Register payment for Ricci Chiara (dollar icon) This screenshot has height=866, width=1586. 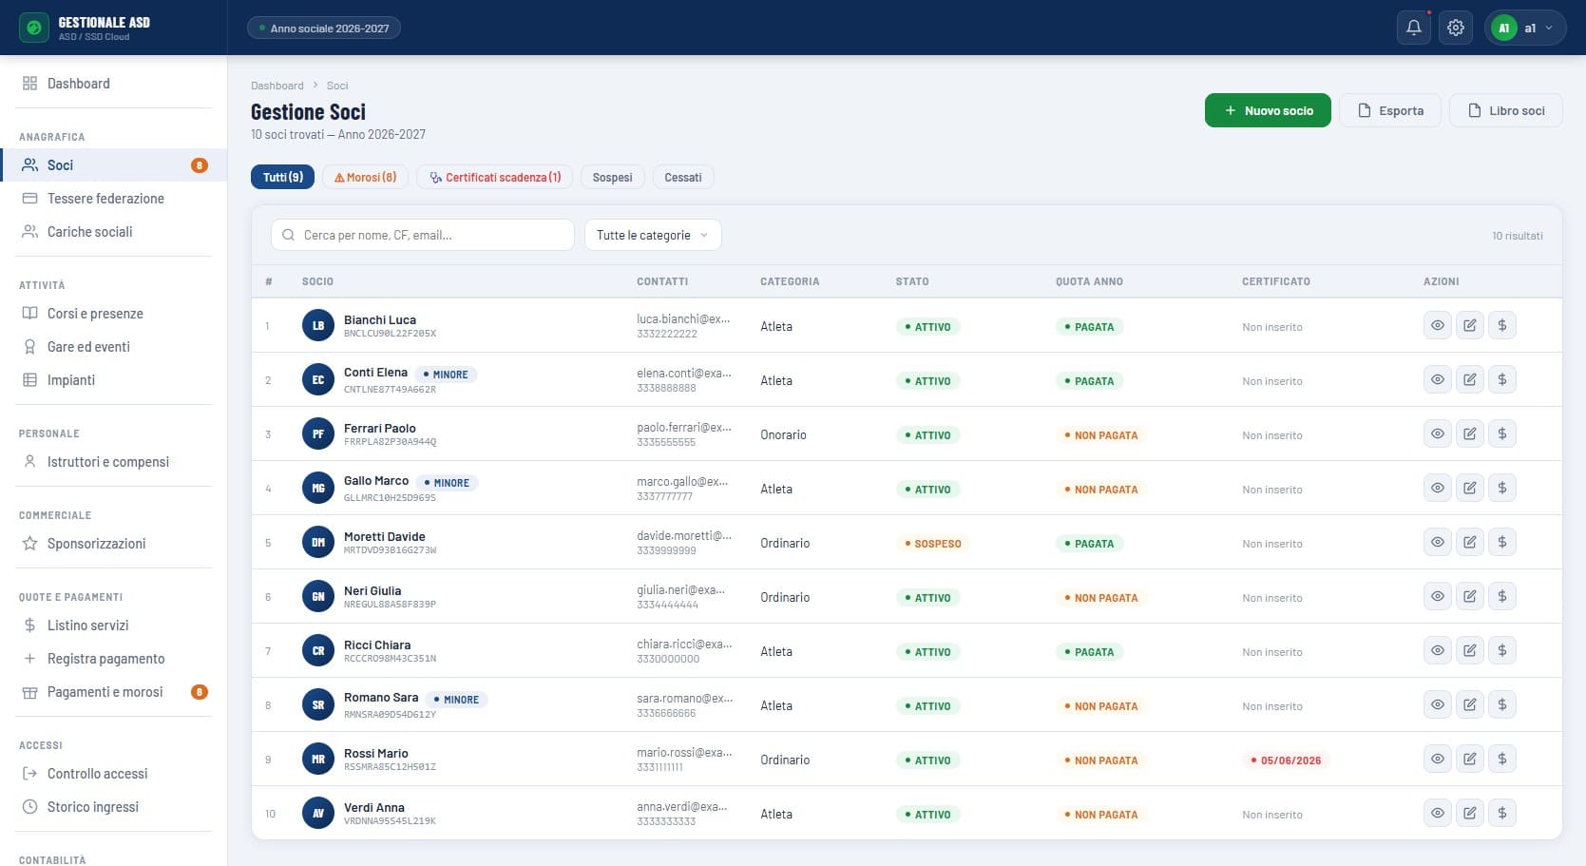(x=1502, y=650)
